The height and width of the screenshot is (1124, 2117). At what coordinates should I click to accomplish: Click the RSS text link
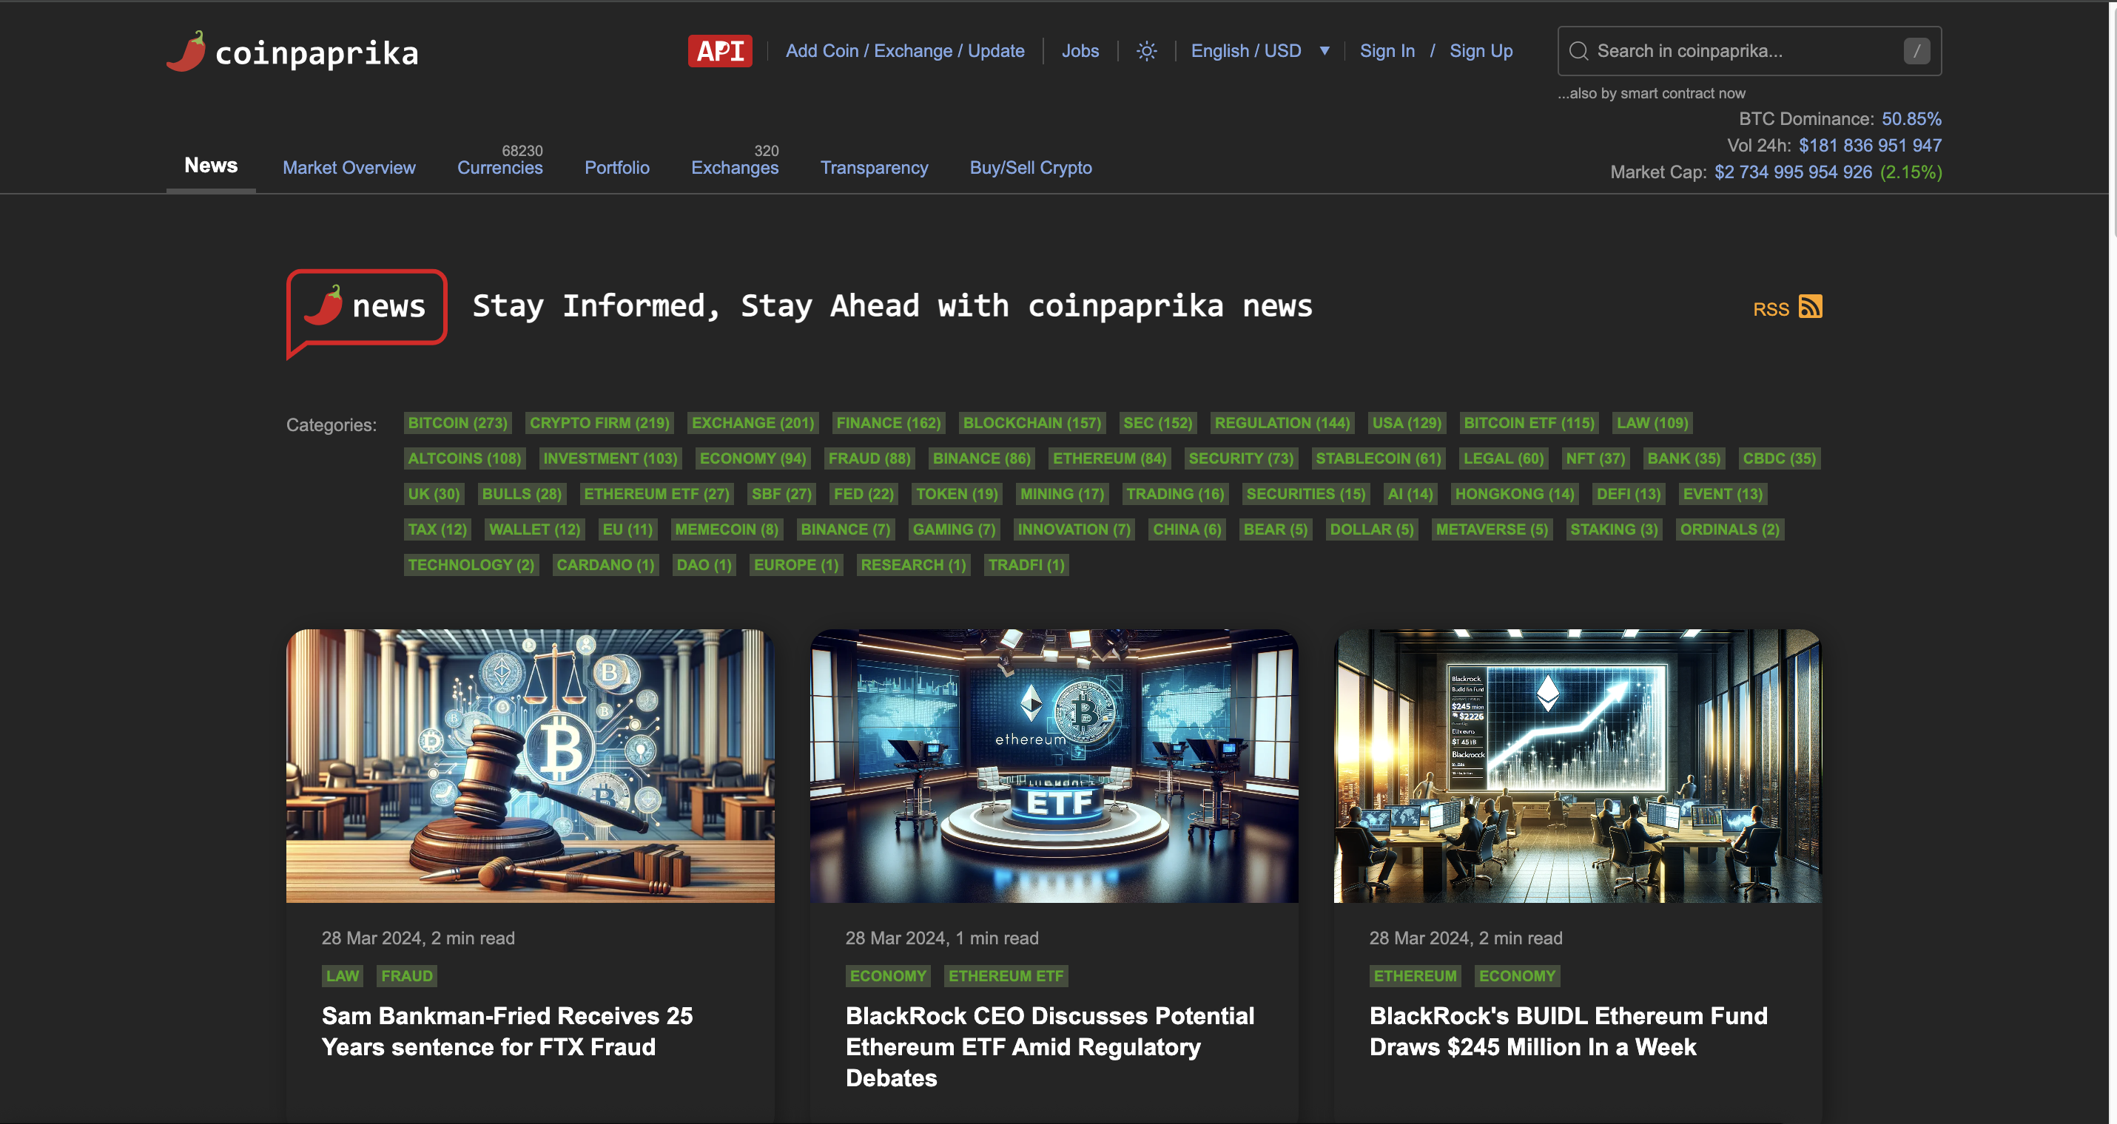point(1771,310)
